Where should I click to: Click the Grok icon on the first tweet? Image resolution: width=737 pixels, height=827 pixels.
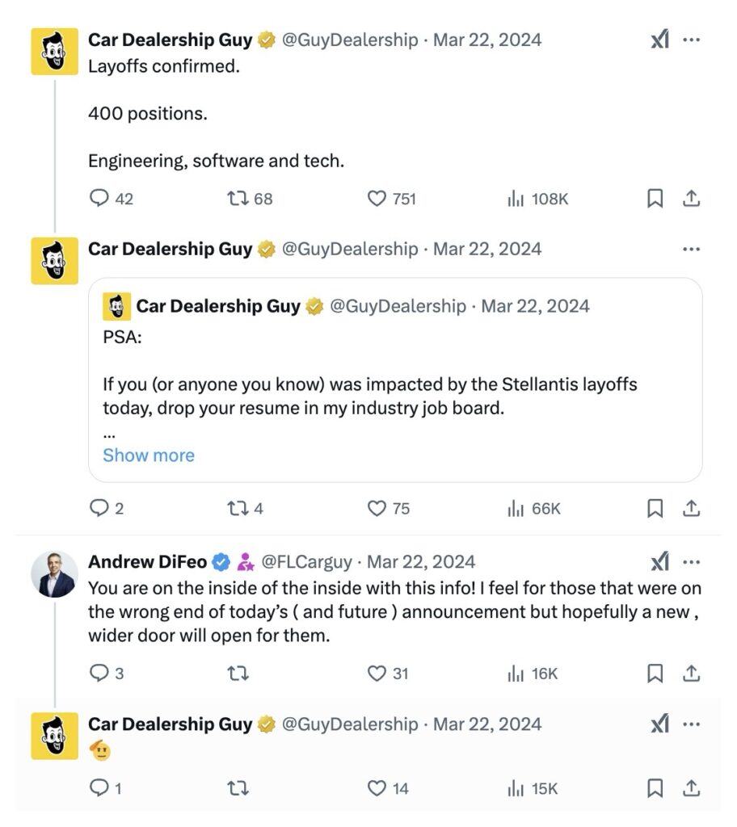(659, 40)
